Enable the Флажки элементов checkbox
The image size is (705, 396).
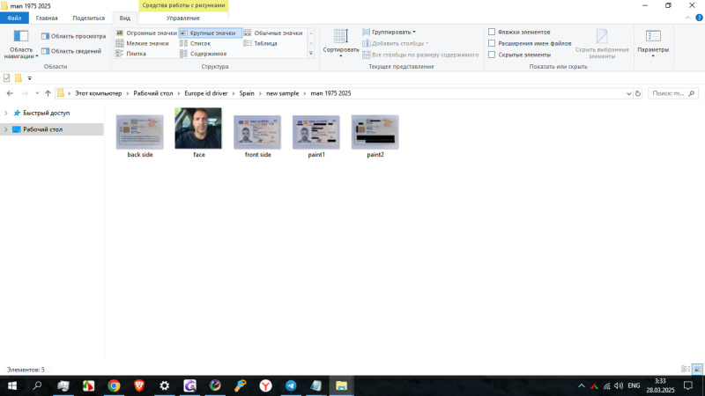pos(492,32)
